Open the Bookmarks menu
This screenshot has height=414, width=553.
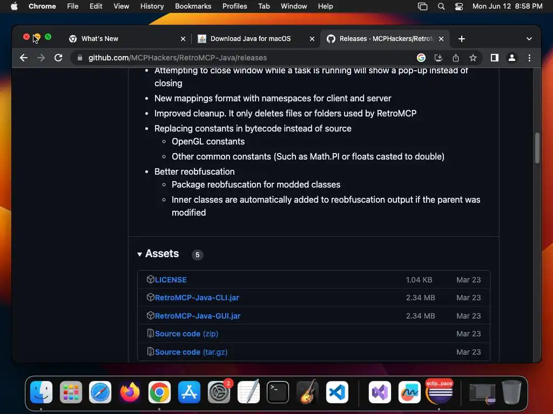tap(193, 6)
